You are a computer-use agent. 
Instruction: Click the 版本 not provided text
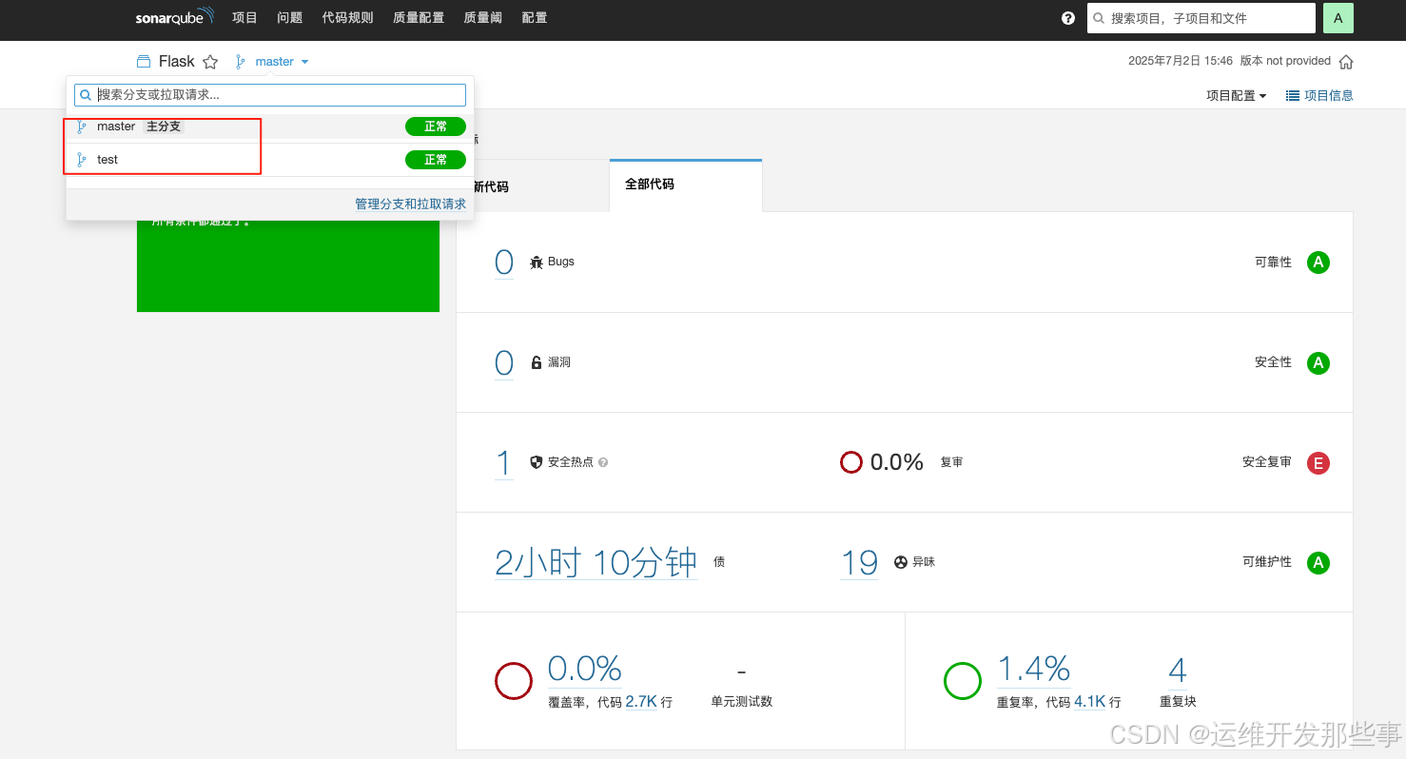pyautogui.click(x=1285, y=61)
